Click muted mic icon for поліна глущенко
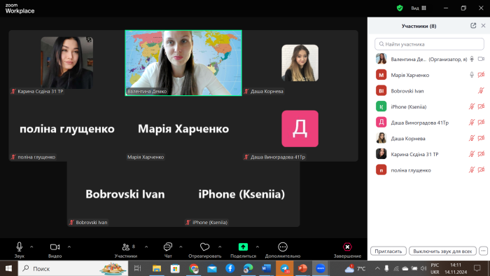The image size is (490, 276). [472, 170]
